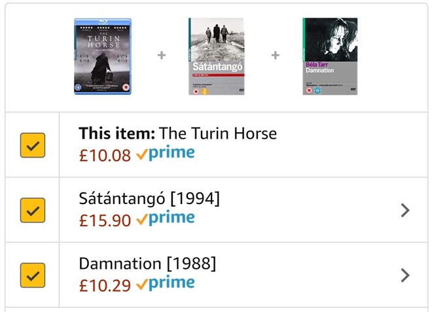This screenshot has height=312, width=432.
Task: Open the Damnation [1988] title link
Action: point(147,264)
